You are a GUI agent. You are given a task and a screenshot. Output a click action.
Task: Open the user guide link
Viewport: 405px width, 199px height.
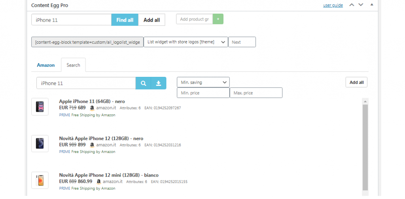[x=333, y=5]
